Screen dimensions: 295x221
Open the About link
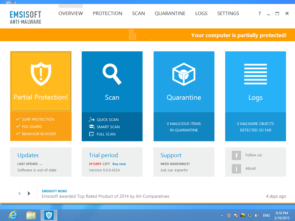[250, 169]
